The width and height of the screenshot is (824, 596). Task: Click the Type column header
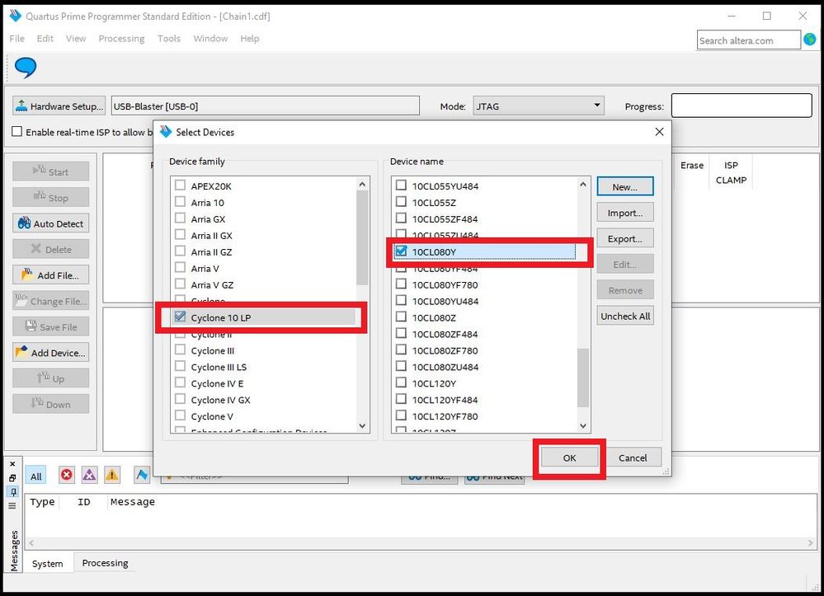pyautogui.click(x=42, y=501)
